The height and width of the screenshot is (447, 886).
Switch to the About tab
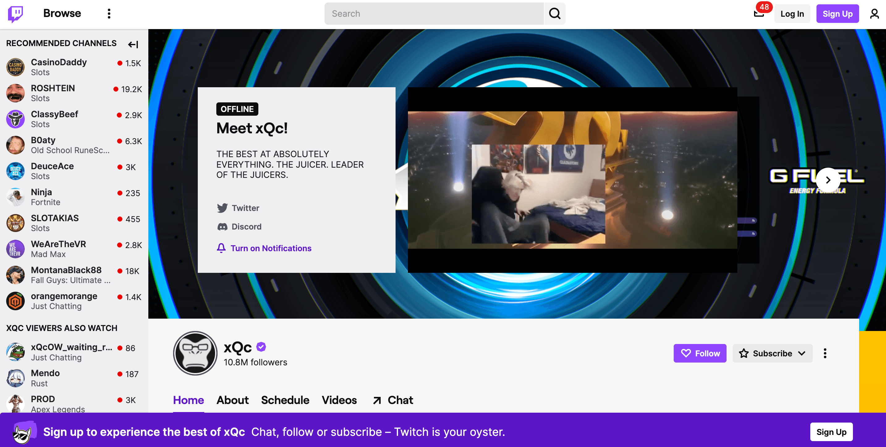pos(232,400)
